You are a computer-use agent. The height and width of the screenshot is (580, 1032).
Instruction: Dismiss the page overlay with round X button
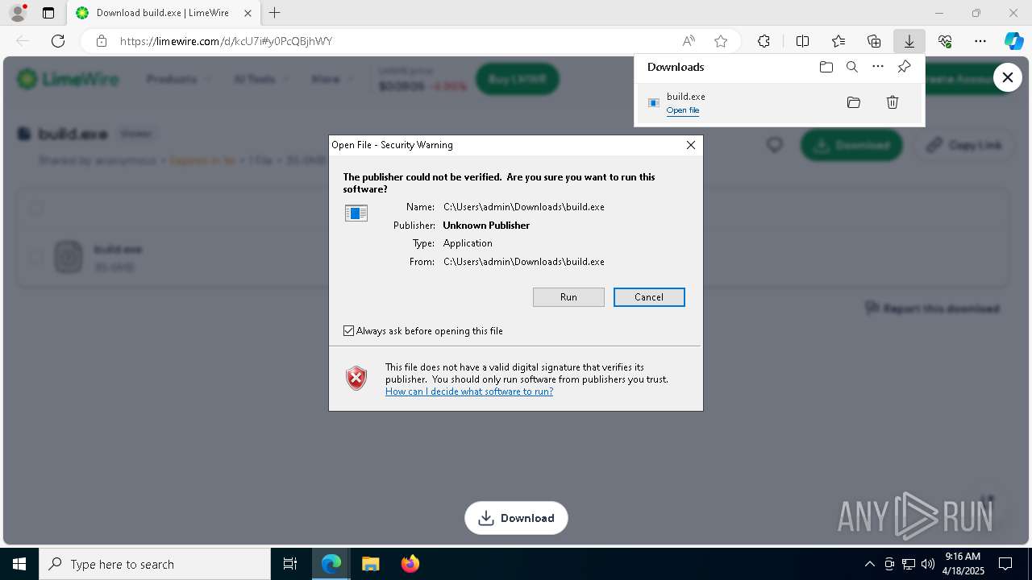(1007, 77)
